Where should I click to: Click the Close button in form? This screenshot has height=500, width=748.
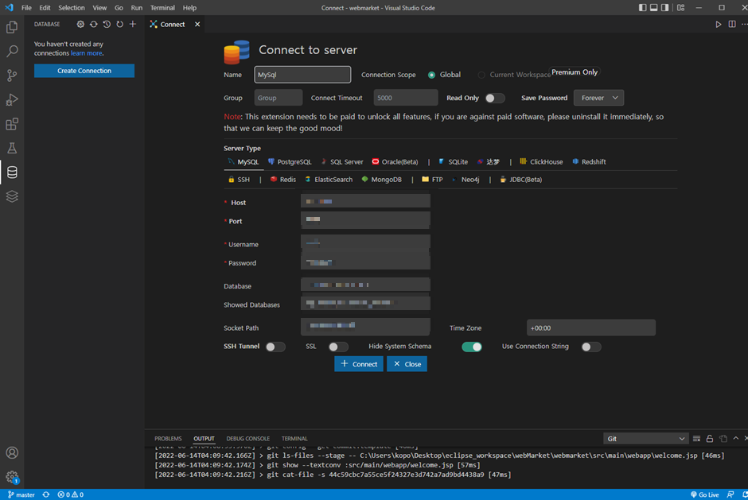pos(407,364)
